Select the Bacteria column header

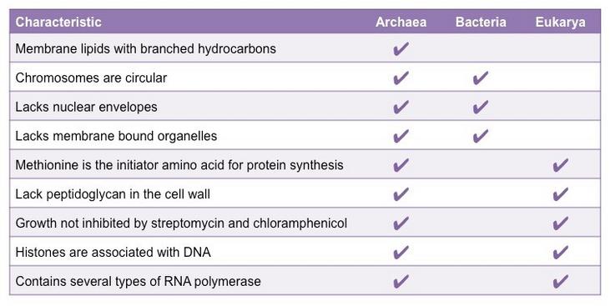481,22
